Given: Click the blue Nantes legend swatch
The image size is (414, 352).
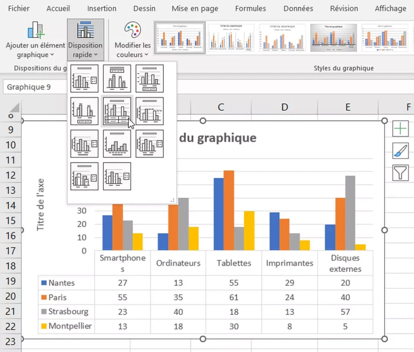Looking at the screenshot, I should pyautogui.click(x=44, y=283).
